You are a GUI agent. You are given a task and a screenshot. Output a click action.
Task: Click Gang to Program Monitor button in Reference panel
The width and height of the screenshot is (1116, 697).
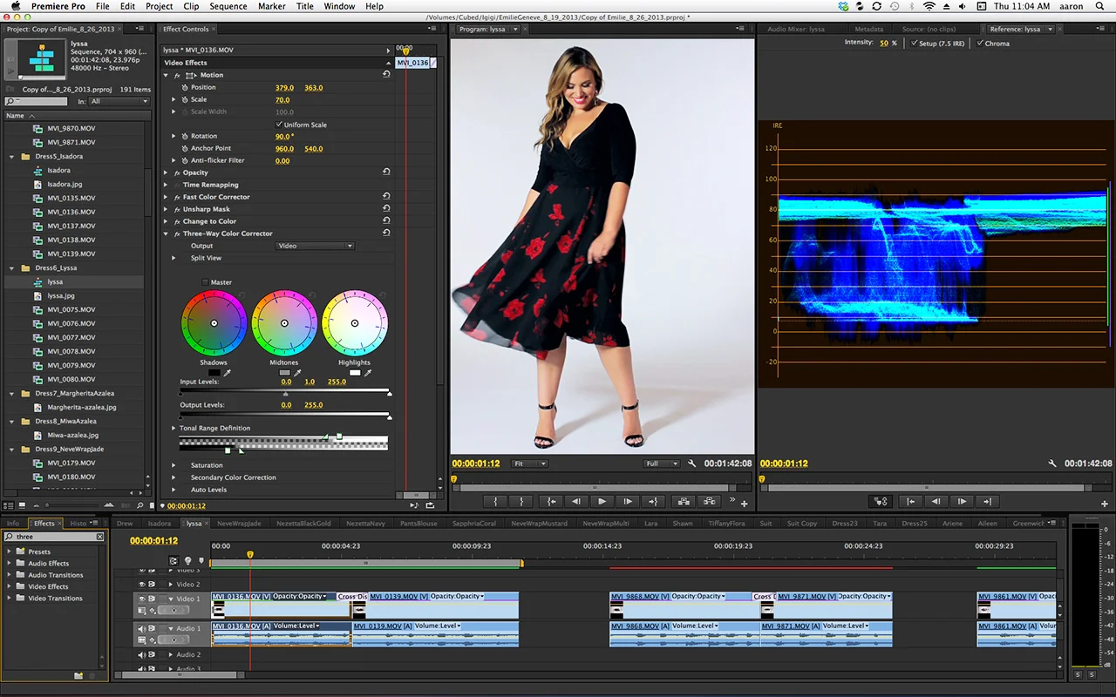pos(880,502)
